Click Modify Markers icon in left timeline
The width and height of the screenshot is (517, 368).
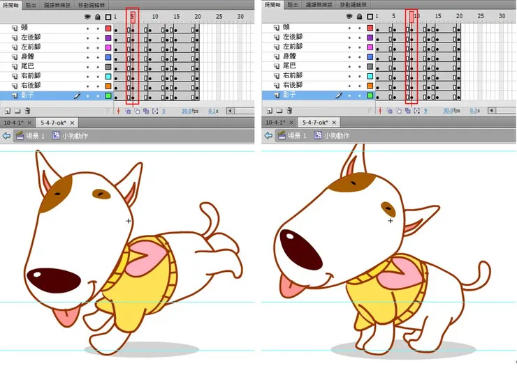155,111
